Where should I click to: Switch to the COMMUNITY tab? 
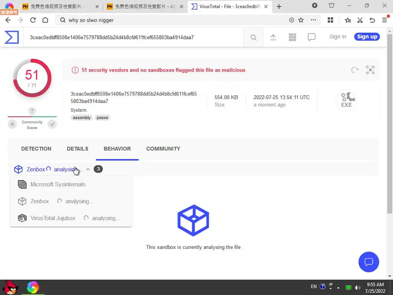coord(163,149)
